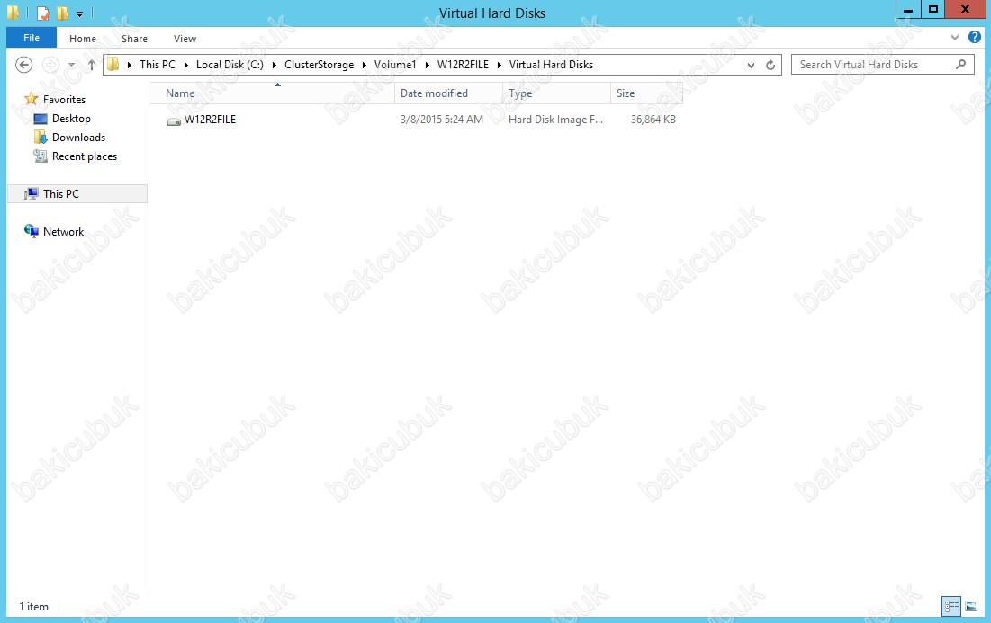
Task: Navigate to W12R2FILE in the address bar
Action: tap(463, 65)
